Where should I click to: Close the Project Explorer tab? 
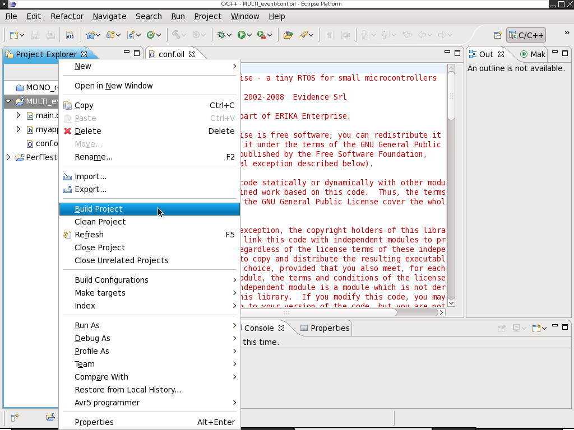(84, 54)
